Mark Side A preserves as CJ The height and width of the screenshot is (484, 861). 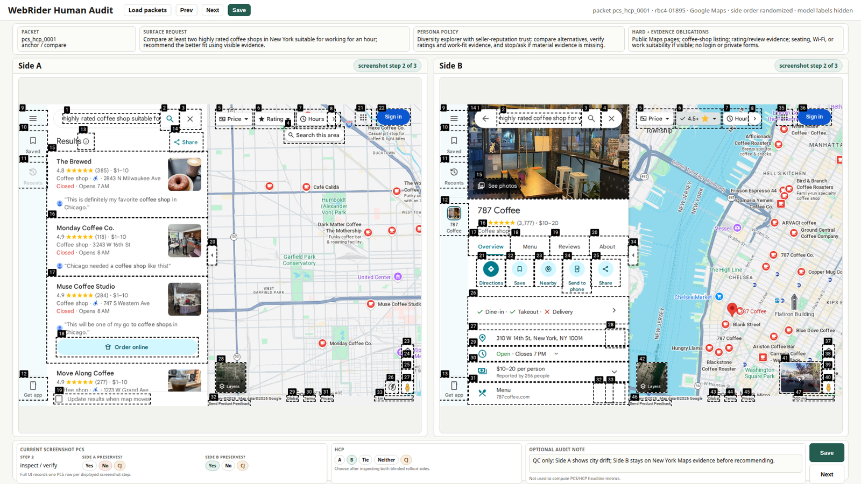119,466
